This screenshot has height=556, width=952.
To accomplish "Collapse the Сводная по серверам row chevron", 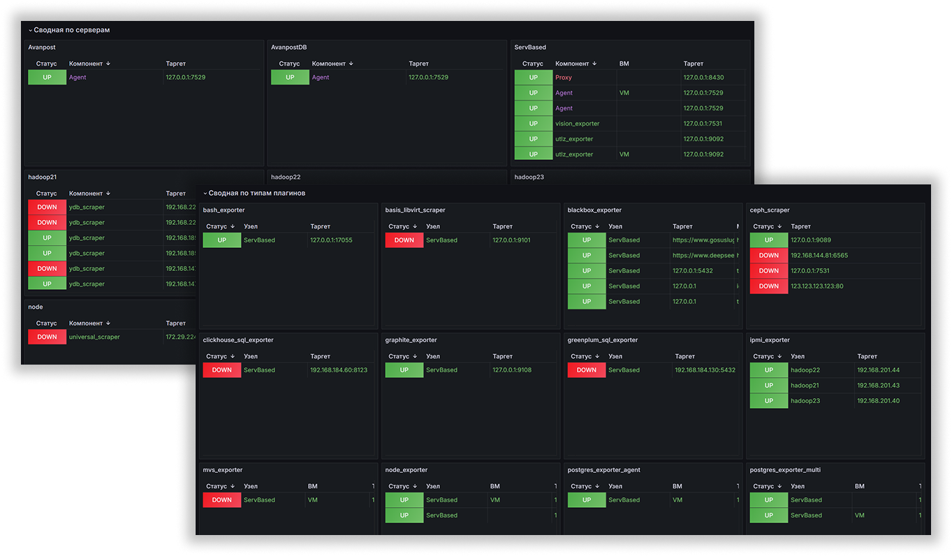I will pos(30,31).
